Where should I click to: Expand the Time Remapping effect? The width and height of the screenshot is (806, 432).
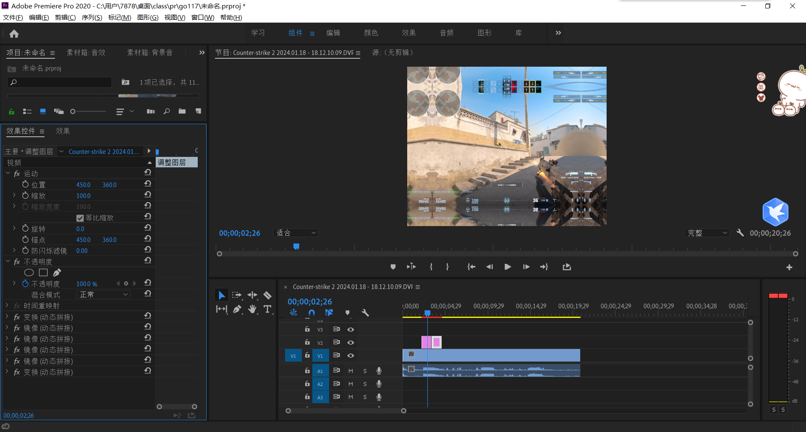[7, 305]
